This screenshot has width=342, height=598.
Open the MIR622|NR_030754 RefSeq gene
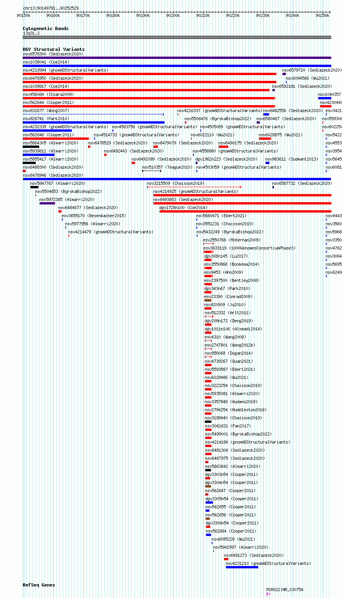pyautogui.click(x=269, y=594)
